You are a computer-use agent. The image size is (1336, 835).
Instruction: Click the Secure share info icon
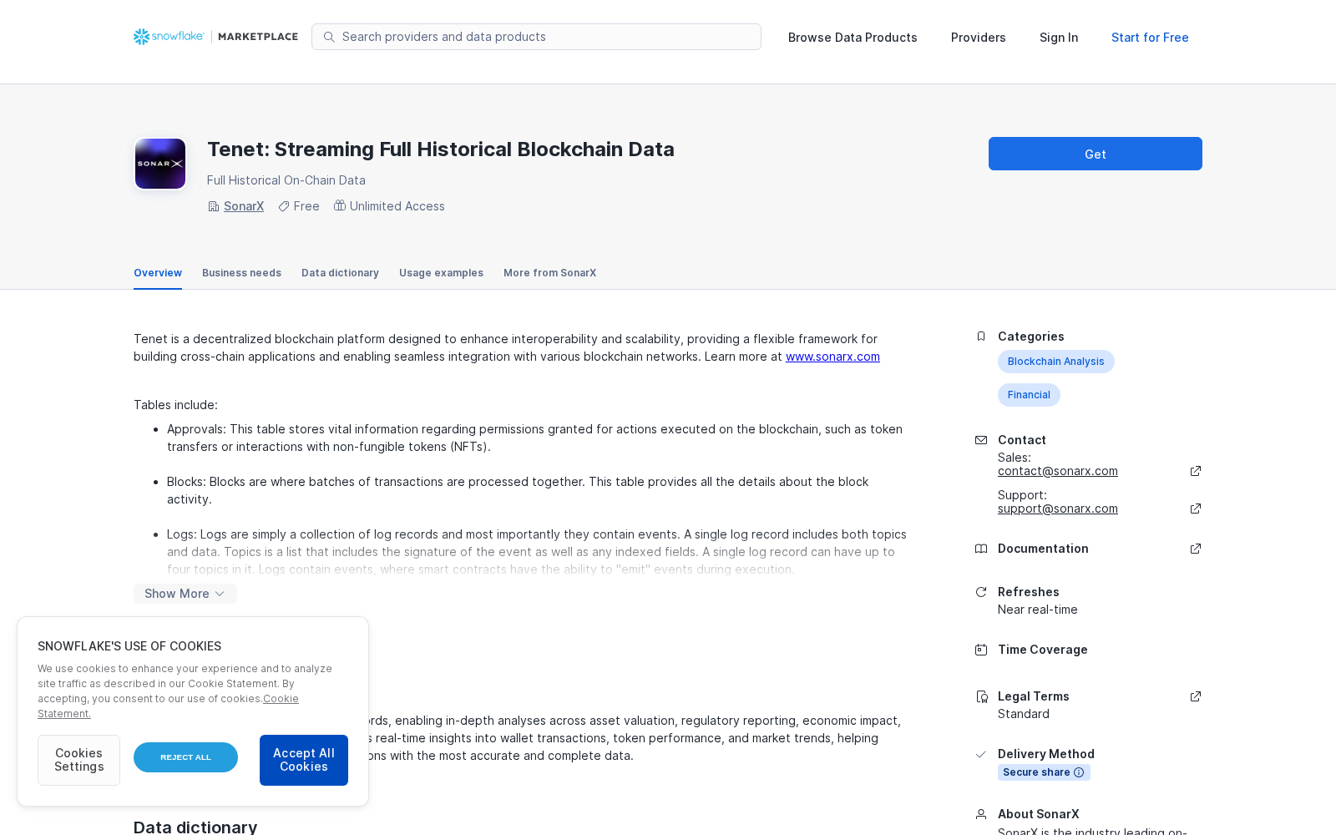point(1079,772)
